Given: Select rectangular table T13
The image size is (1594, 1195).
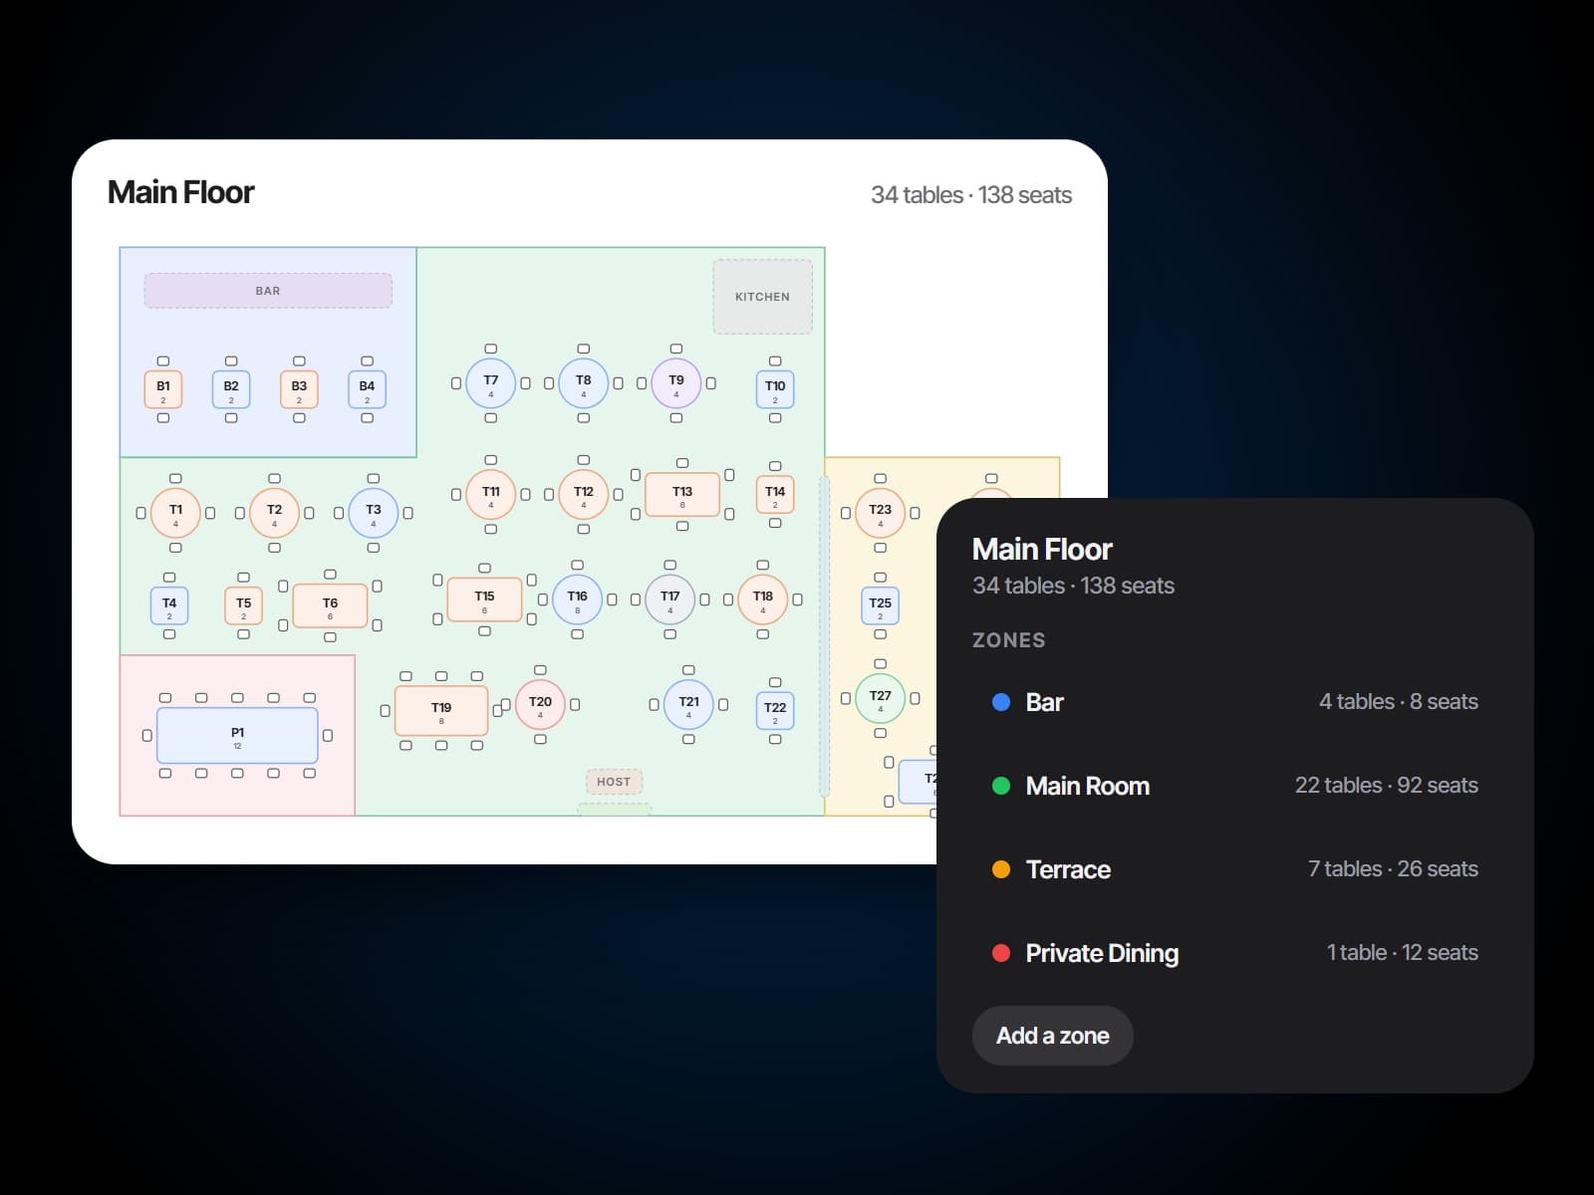Looking at the screenshot, I should [x=682, y=494].
